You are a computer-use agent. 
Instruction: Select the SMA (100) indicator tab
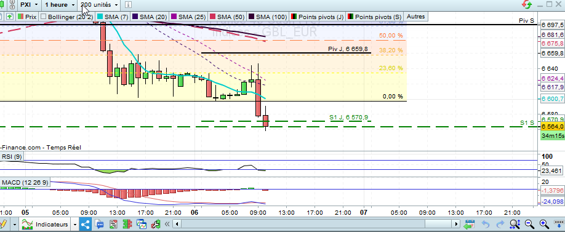coord(268,17)
